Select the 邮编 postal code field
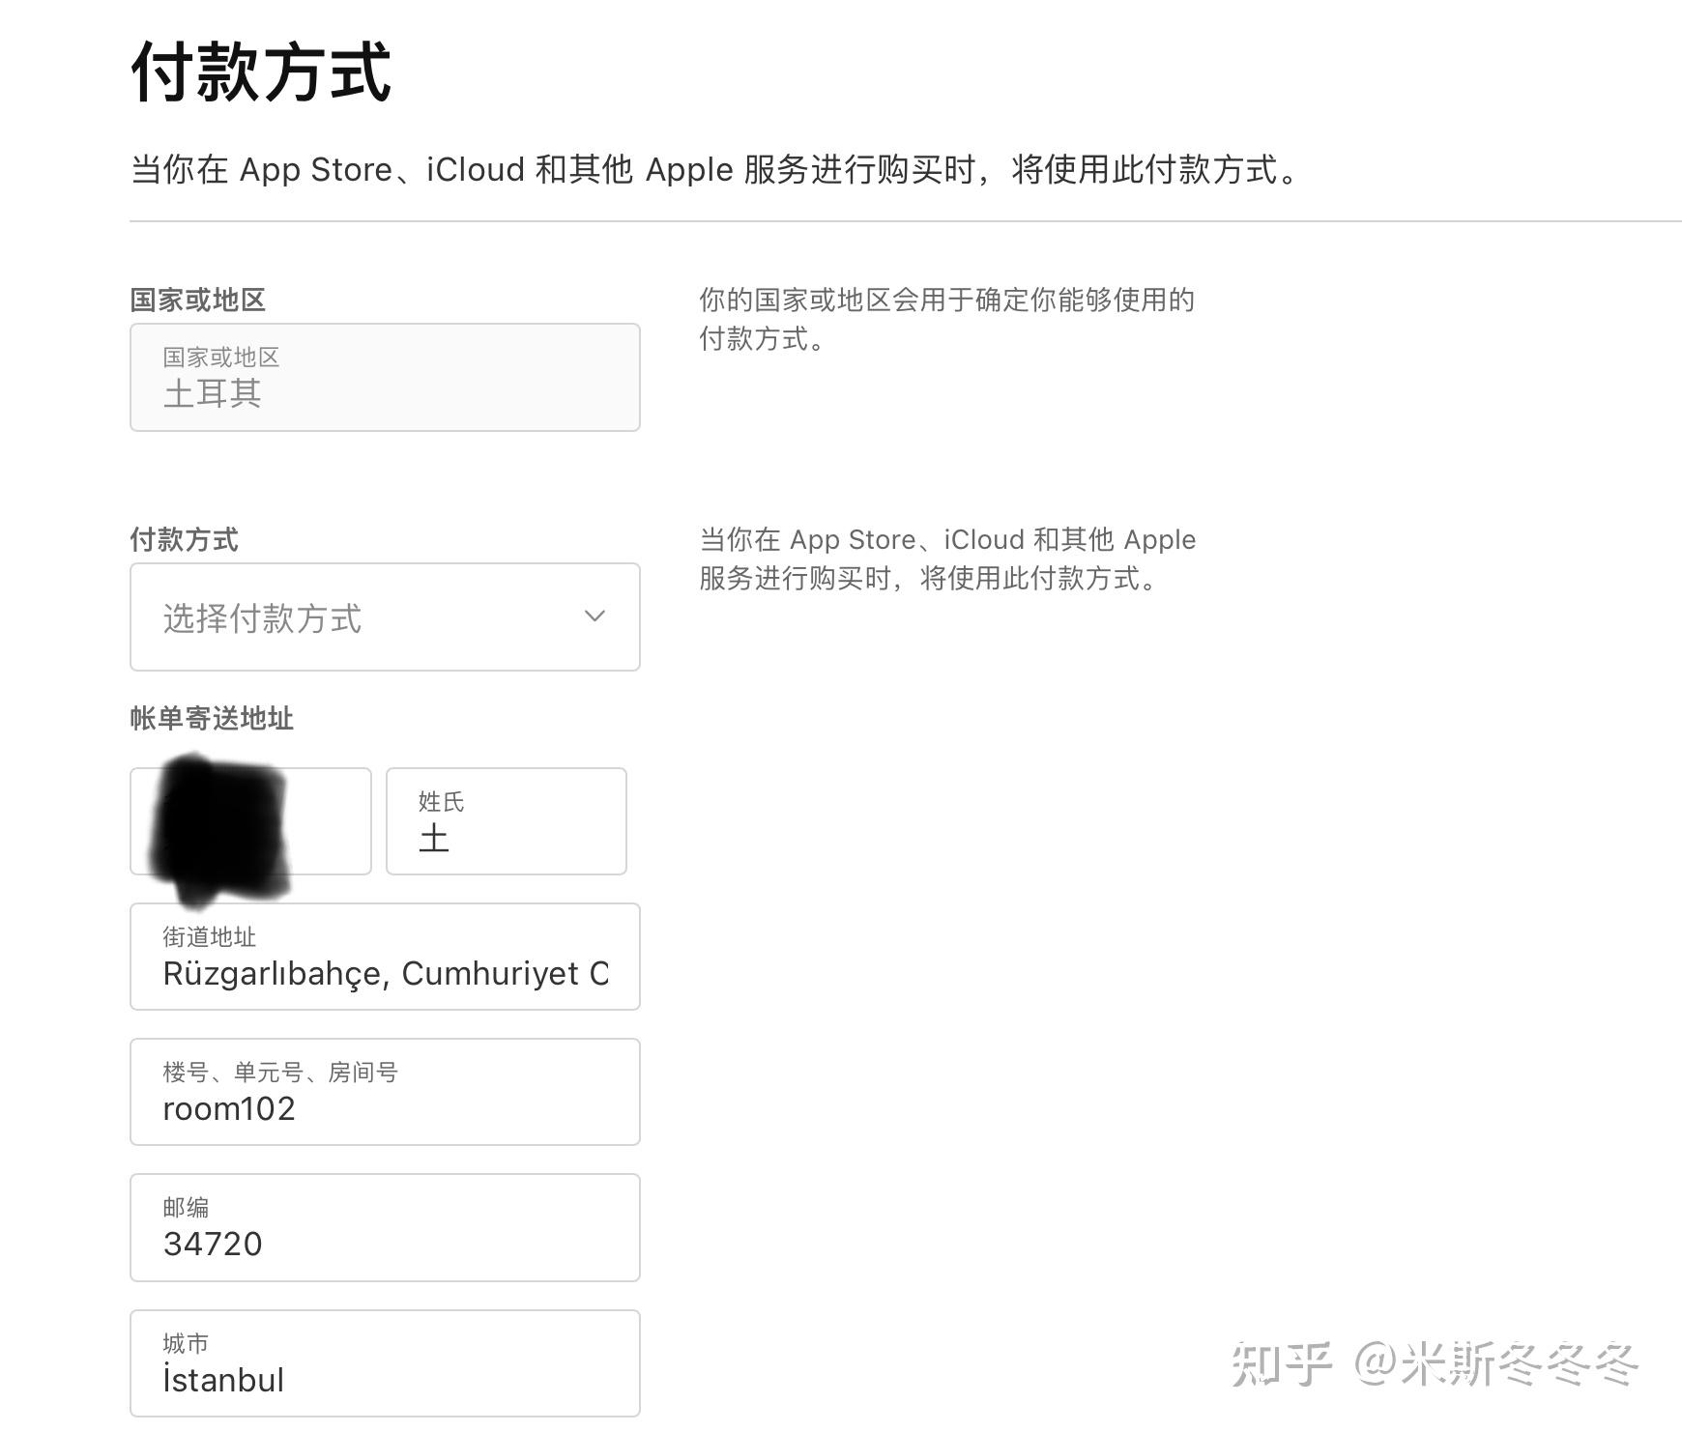 384,1227
